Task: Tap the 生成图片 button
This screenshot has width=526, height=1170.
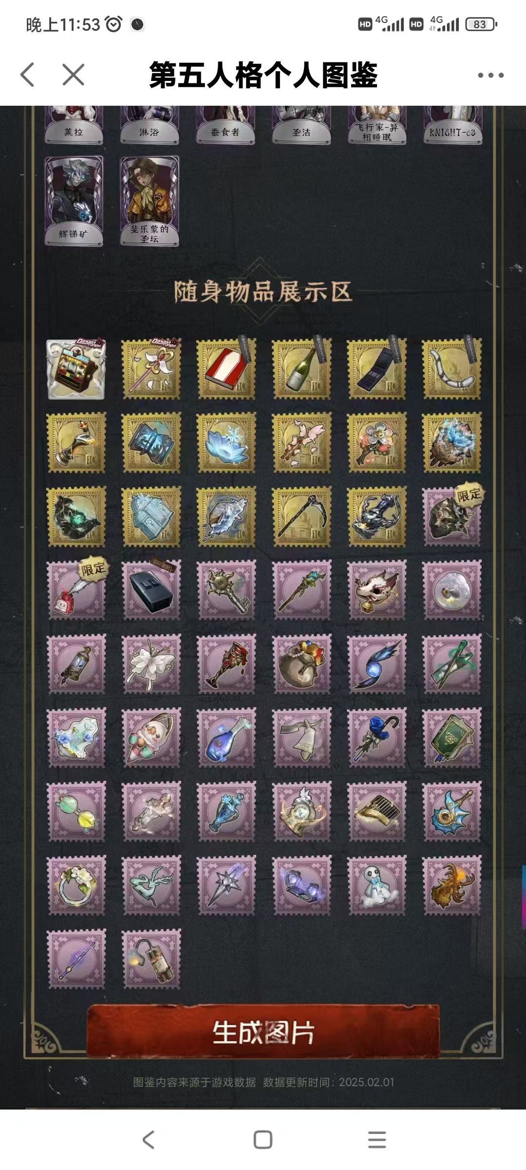Action: [263, 1032]
